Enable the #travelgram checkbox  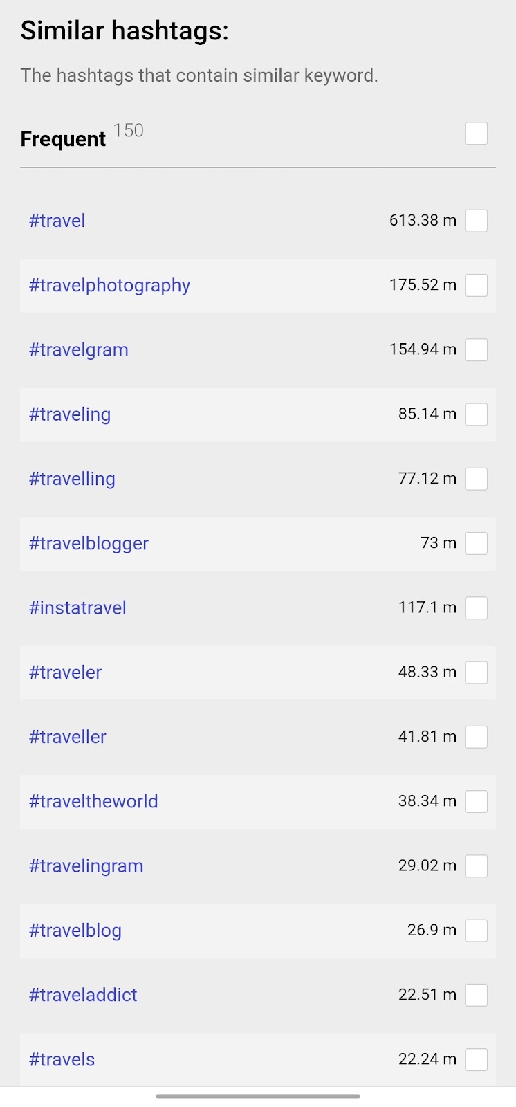(x=476, y=350)
